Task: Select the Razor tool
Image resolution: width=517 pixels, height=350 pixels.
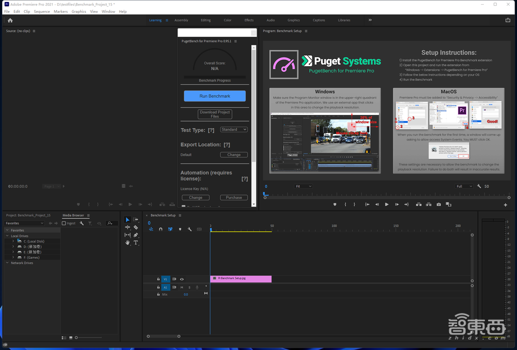Action: 136,227
